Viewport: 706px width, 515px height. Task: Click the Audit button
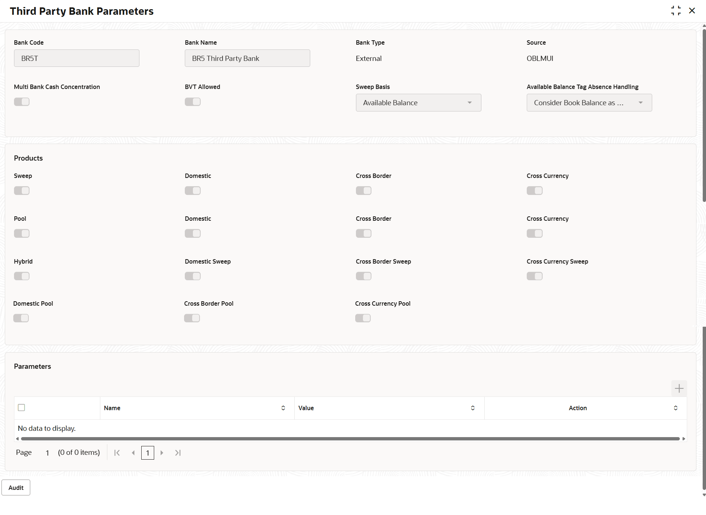pyautogui.click(x=16, y=488)
